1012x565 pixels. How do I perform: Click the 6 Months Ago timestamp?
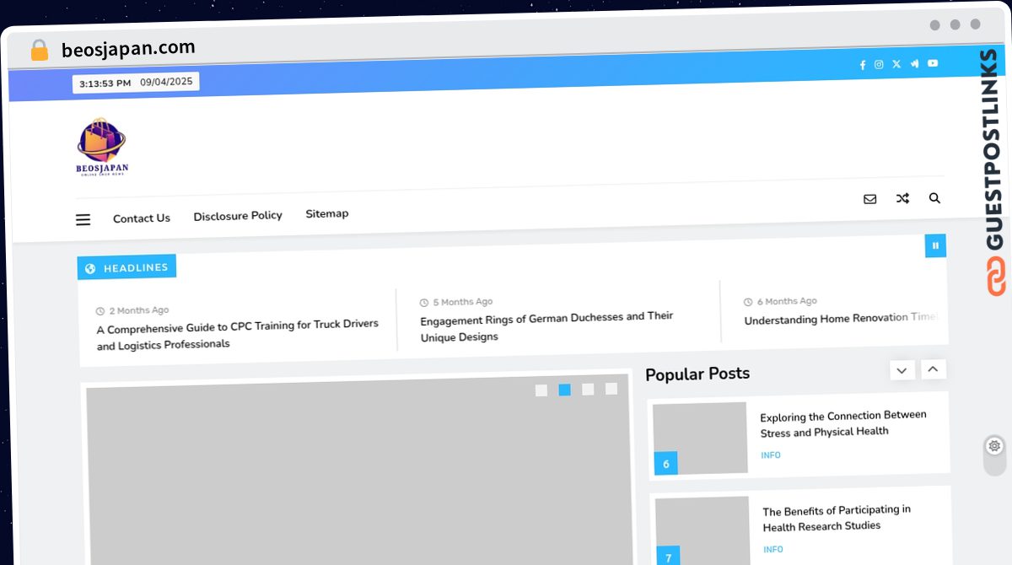(x=787, y=301)
